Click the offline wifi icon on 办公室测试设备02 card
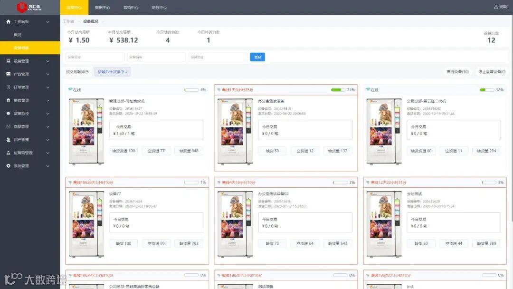Image resolution: width=513 pixels, height=289 pixels. click(219, 183)
